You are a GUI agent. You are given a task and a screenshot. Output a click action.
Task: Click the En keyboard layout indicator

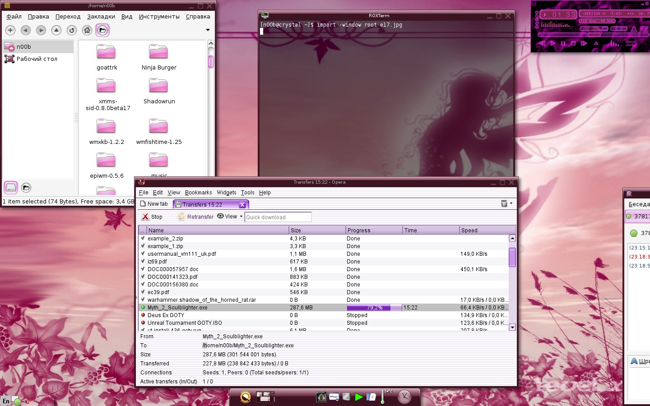coord(6,401)
